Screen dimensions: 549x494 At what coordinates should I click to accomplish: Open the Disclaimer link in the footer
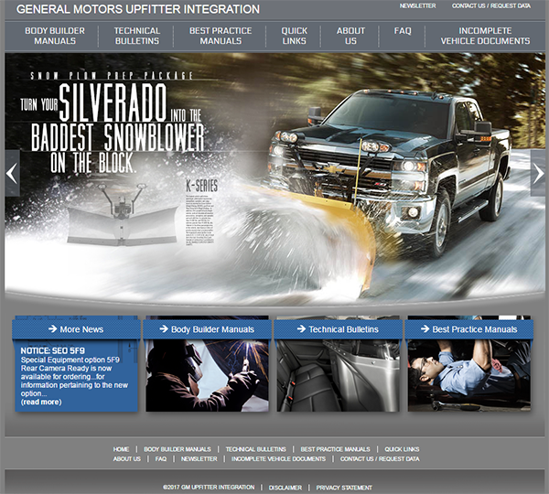point(285,488)
